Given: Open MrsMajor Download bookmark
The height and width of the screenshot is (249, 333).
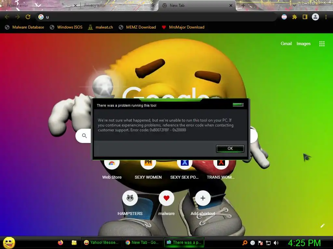Looking at the screenshot, I should click(183, 27).
